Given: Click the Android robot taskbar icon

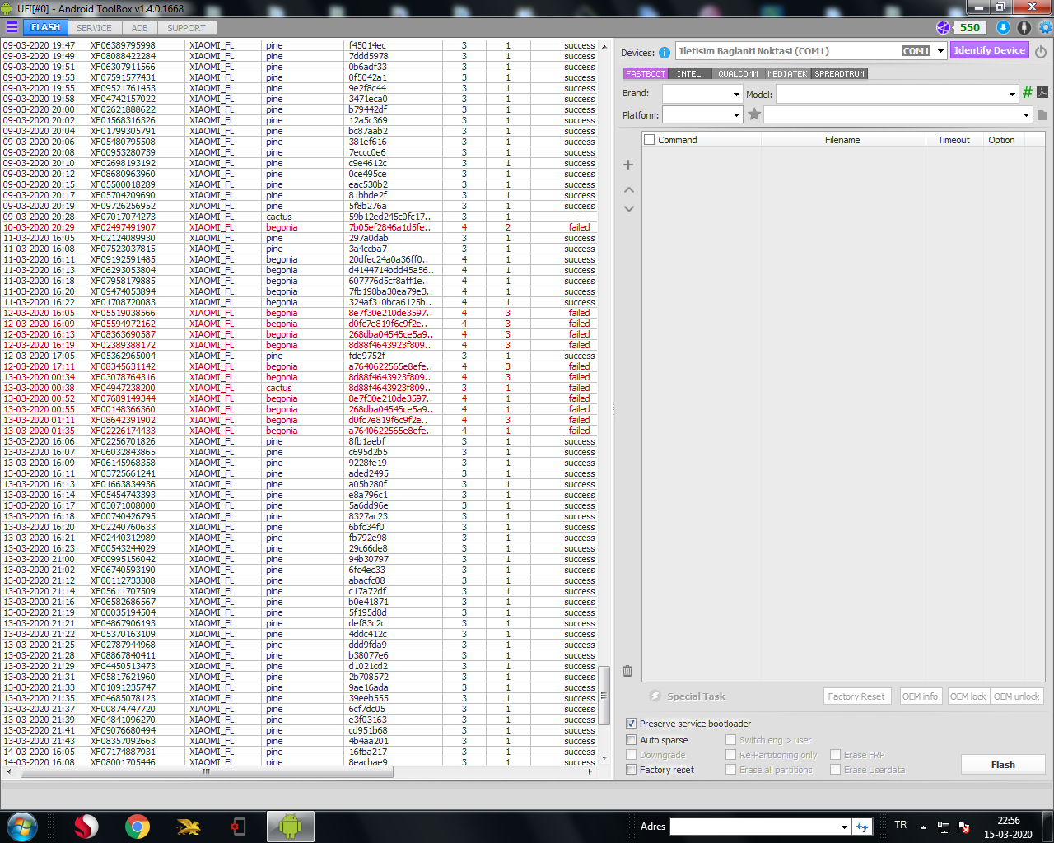Looking at the screenshot, I should pos(290,826).
